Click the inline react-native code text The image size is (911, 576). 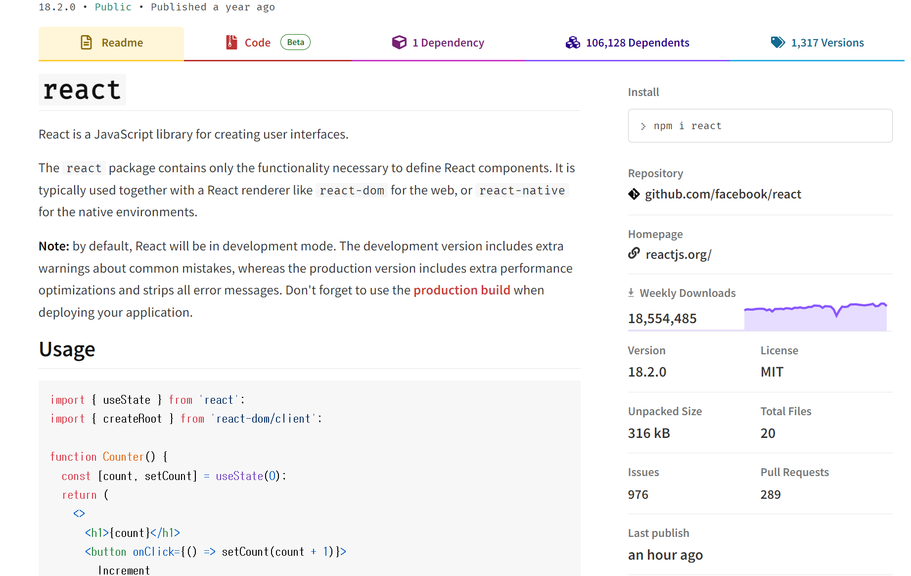522,191
